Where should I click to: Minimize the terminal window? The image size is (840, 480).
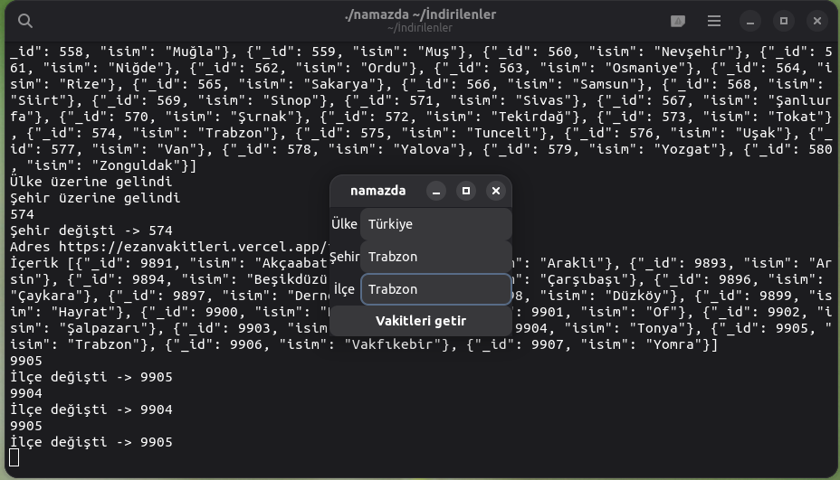pos(750,21)
